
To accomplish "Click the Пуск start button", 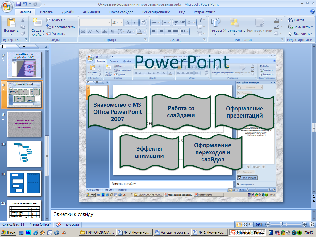I will [9, 232].
